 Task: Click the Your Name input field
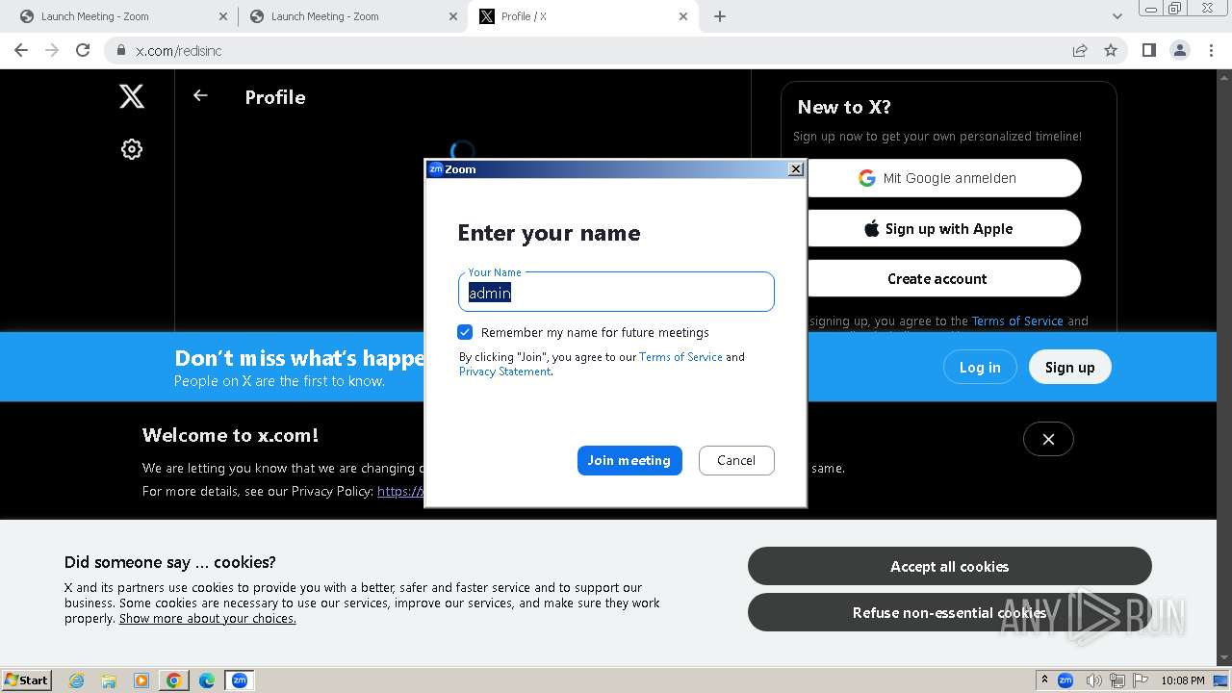click(x=616, y=292)
